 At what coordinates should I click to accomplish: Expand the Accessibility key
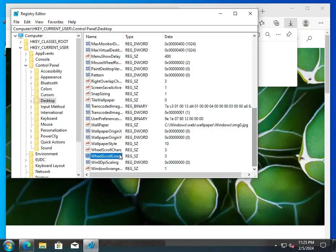pos(31,71)
